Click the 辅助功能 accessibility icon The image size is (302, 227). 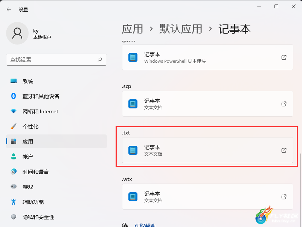point(14,202)
